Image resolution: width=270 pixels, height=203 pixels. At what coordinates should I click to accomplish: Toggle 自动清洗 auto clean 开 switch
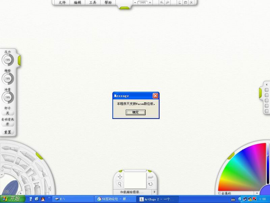(7, 124)
